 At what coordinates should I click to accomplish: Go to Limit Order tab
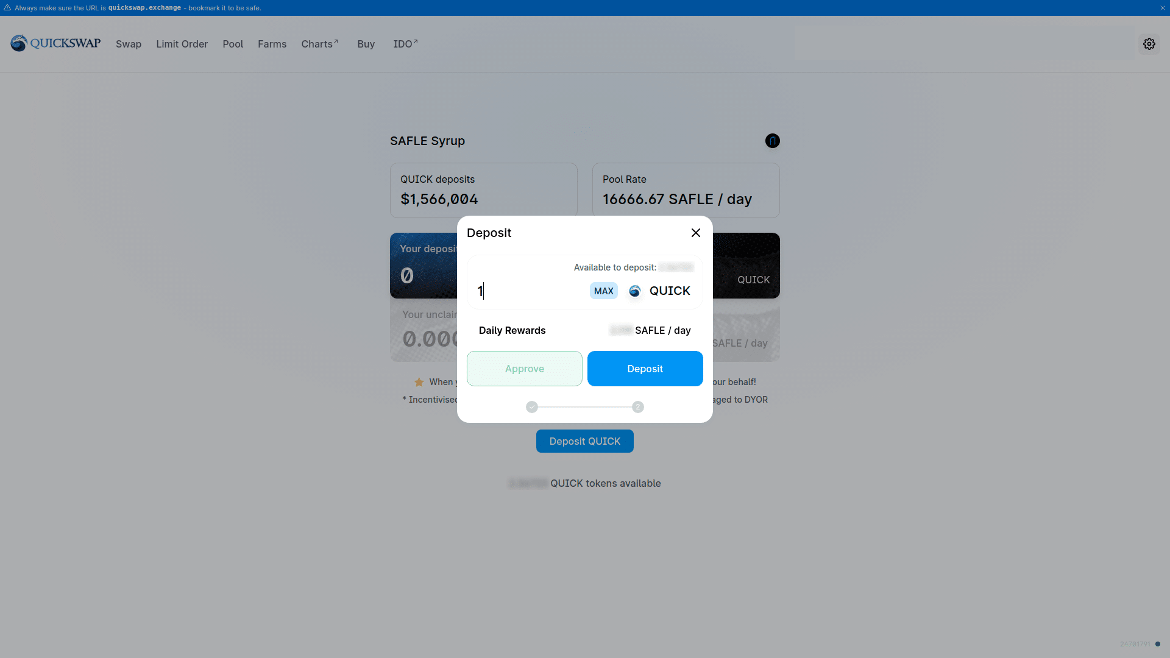(182, 44)
